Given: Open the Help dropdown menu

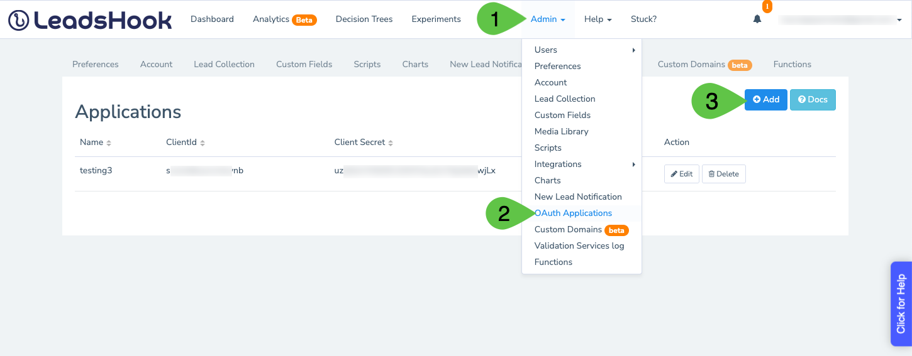Looking at the screenshot, I should coord(598,19).
